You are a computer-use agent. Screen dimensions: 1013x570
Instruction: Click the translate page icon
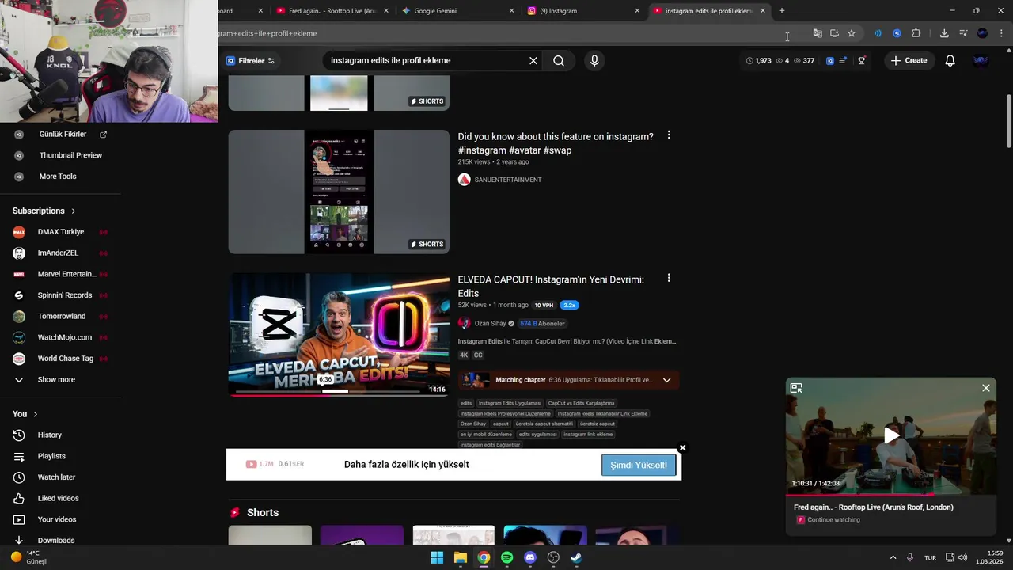tap(818, 33)
